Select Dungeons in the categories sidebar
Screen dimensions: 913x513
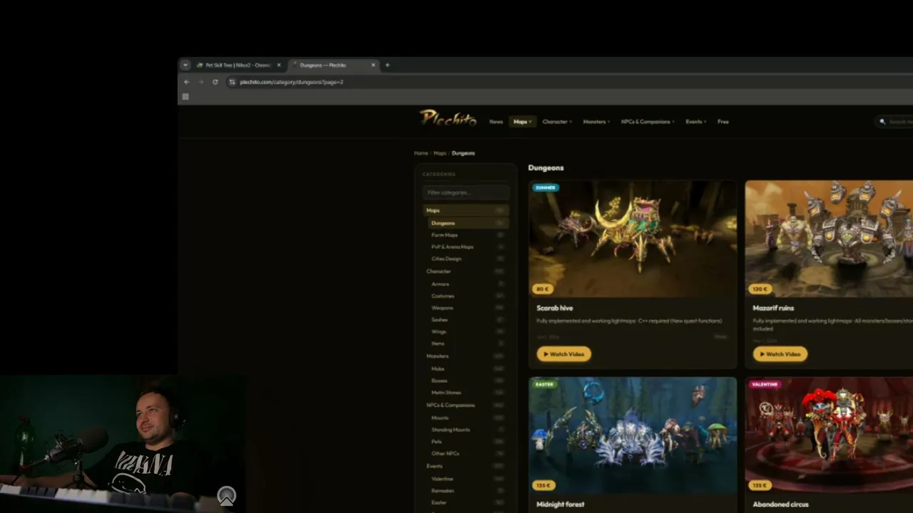coord(468,223)
